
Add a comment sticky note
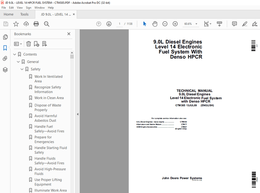click(234, 24)
